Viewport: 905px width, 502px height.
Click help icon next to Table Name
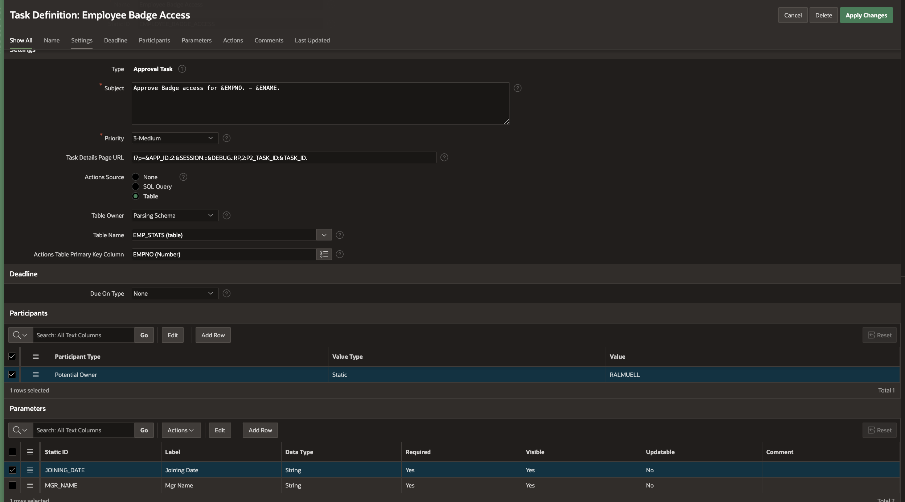click(x=340, y=235)
